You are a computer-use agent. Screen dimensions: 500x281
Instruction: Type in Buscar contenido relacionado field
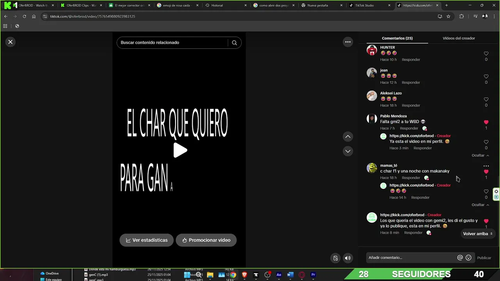(x=172, y=43)
